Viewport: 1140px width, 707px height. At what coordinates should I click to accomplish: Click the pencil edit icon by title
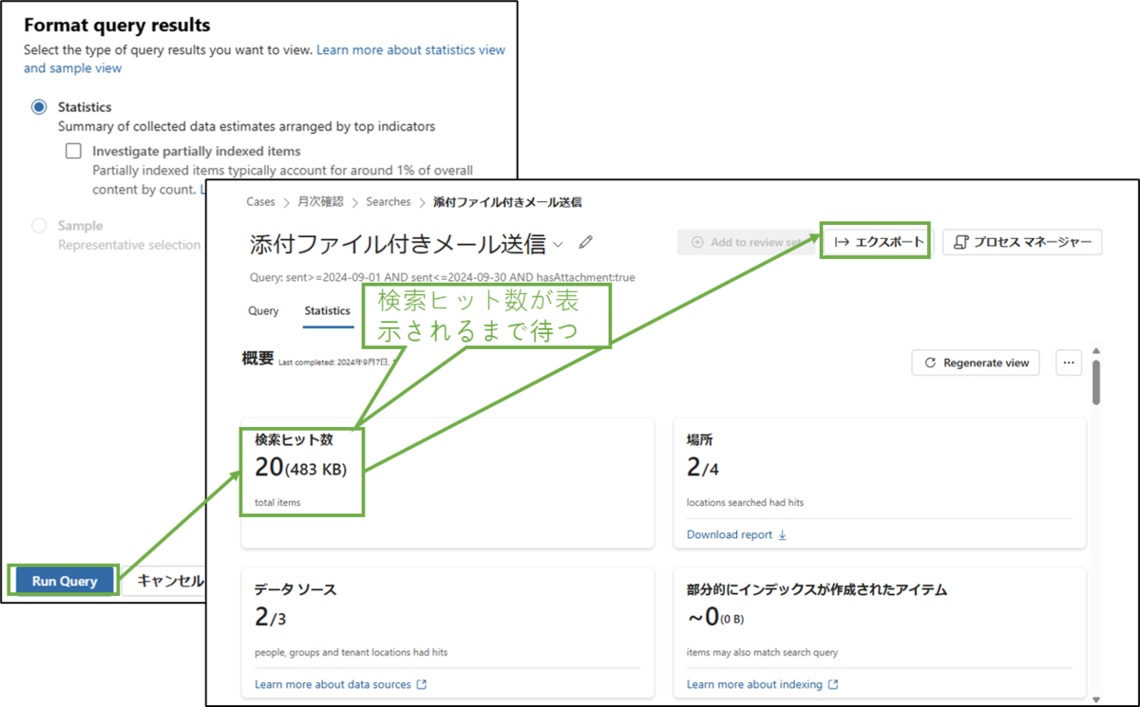pos(586,243)
